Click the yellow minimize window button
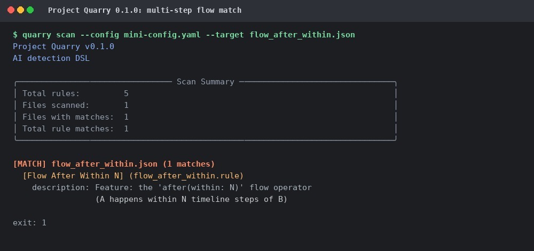The width and height of the screenshot is (534, 251). point(20,10)
